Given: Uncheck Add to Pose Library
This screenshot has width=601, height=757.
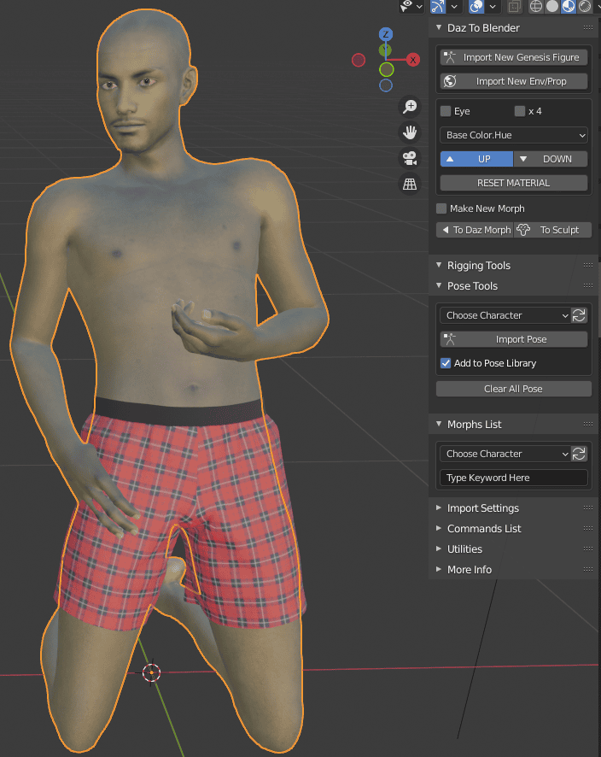Looking at the screenshot, I should pos(446,363).
